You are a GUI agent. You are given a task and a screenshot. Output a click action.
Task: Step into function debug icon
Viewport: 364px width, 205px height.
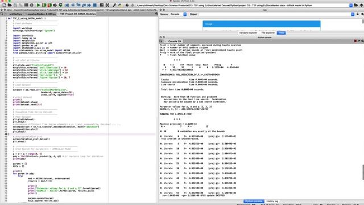78,5
